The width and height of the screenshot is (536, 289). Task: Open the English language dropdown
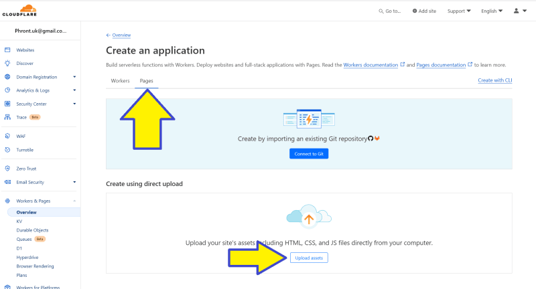[492, 11]
